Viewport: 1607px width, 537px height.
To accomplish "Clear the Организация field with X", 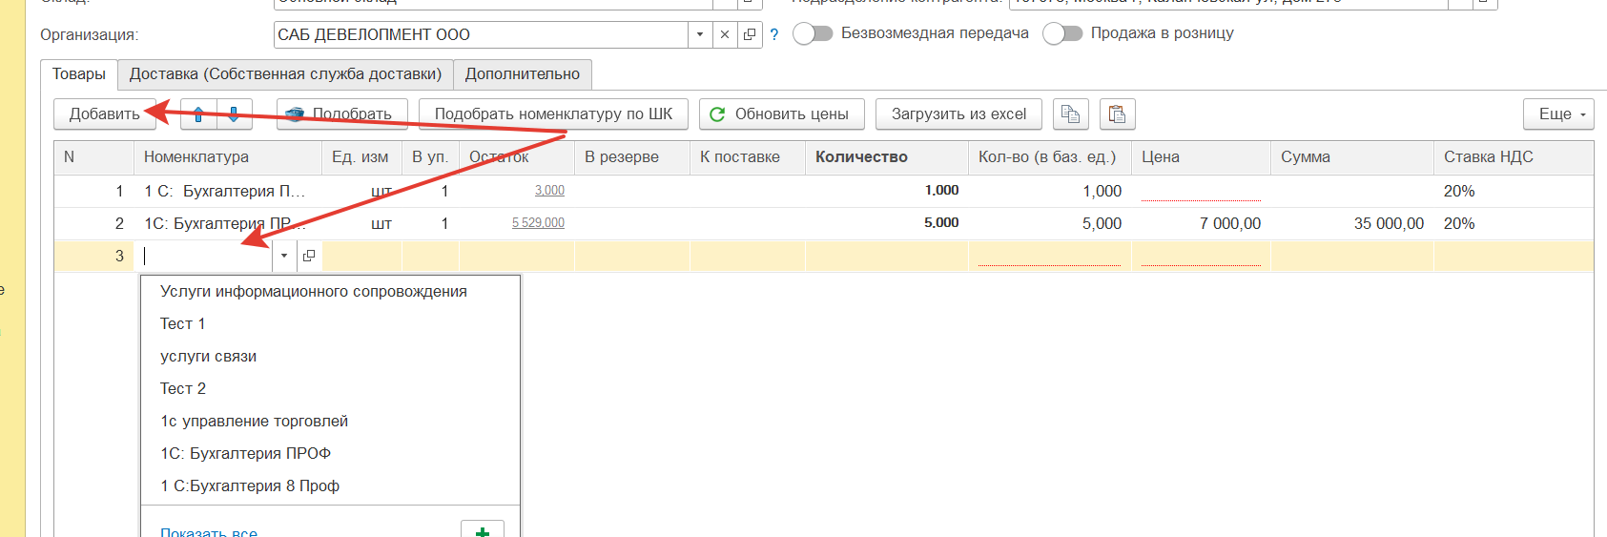I will click(x=725, y=34).
